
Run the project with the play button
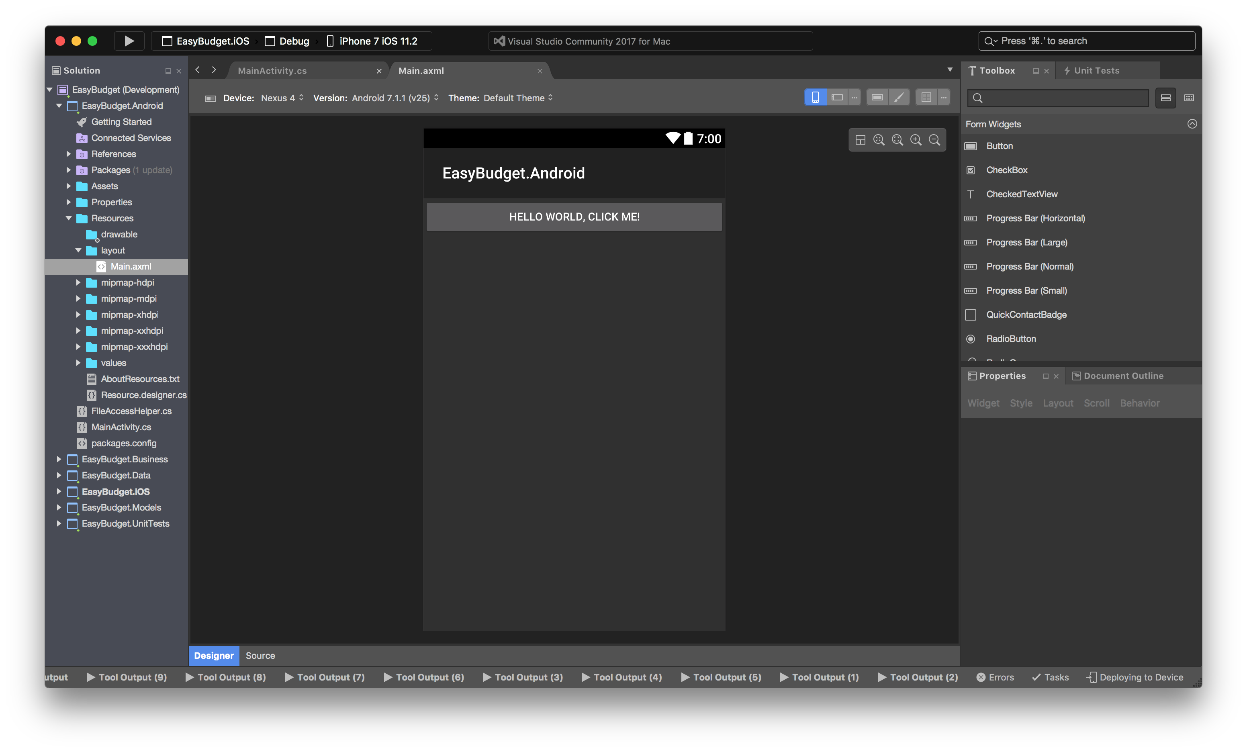(x=129, y=41)
